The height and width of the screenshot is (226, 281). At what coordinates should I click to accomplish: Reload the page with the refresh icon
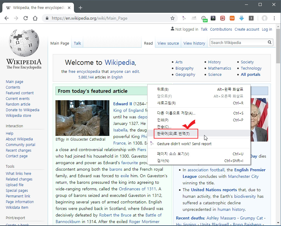26,18
